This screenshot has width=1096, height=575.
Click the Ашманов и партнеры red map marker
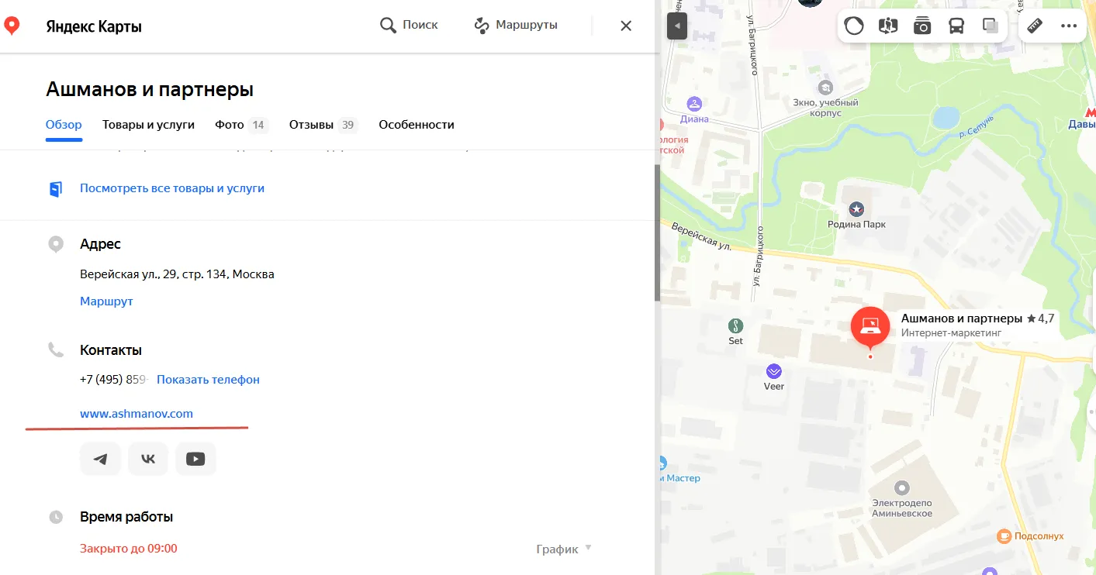pos(870,328)
